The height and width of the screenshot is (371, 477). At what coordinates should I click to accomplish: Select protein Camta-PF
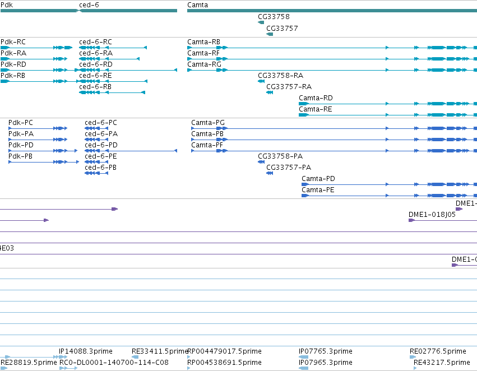207,145
